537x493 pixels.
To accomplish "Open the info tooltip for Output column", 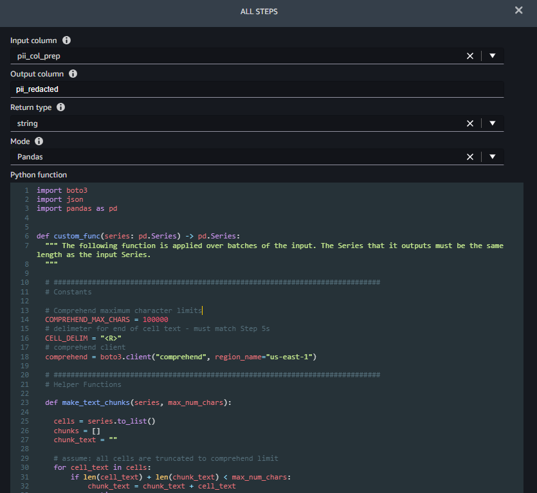I will tap(71, 73).
